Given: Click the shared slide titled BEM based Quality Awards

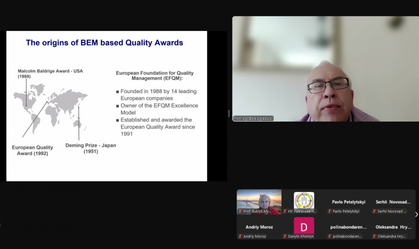Looking at the screenshot, I should click(x=106, y=106).
